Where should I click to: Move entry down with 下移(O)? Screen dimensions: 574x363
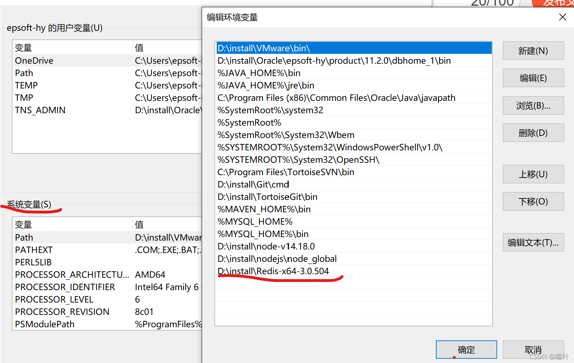pyautogui.click(x=533, y=201)
